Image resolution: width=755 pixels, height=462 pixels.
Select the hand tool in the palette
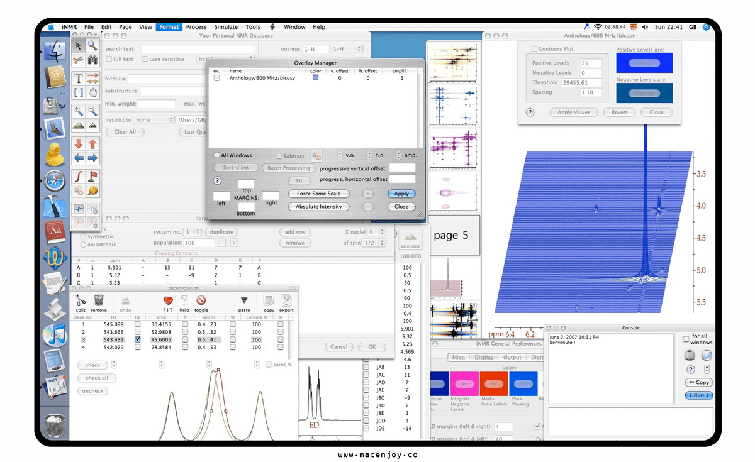tap(92, 92)
